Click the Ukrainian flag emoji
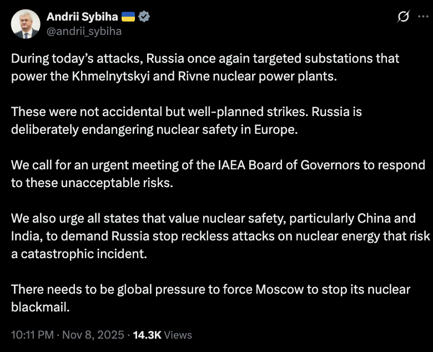Image resolution: width=433 pixels, height=352 pixels. click(x=128, y=17)
